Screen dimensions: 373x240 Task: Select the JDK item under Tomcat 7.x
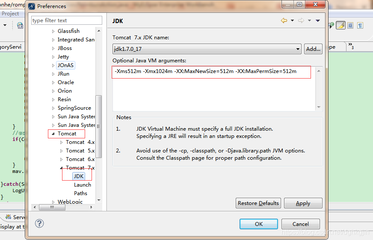pyautogui.click(x=79, y=176)
